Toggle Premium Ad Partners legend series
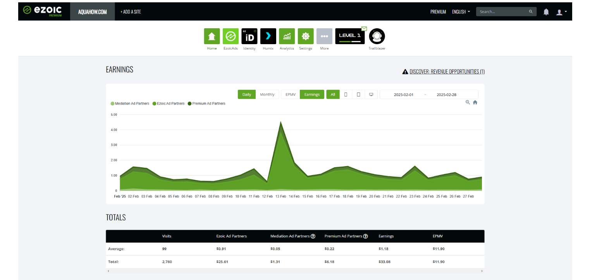Viewport: 590px width, 280px height. [206, 103]
